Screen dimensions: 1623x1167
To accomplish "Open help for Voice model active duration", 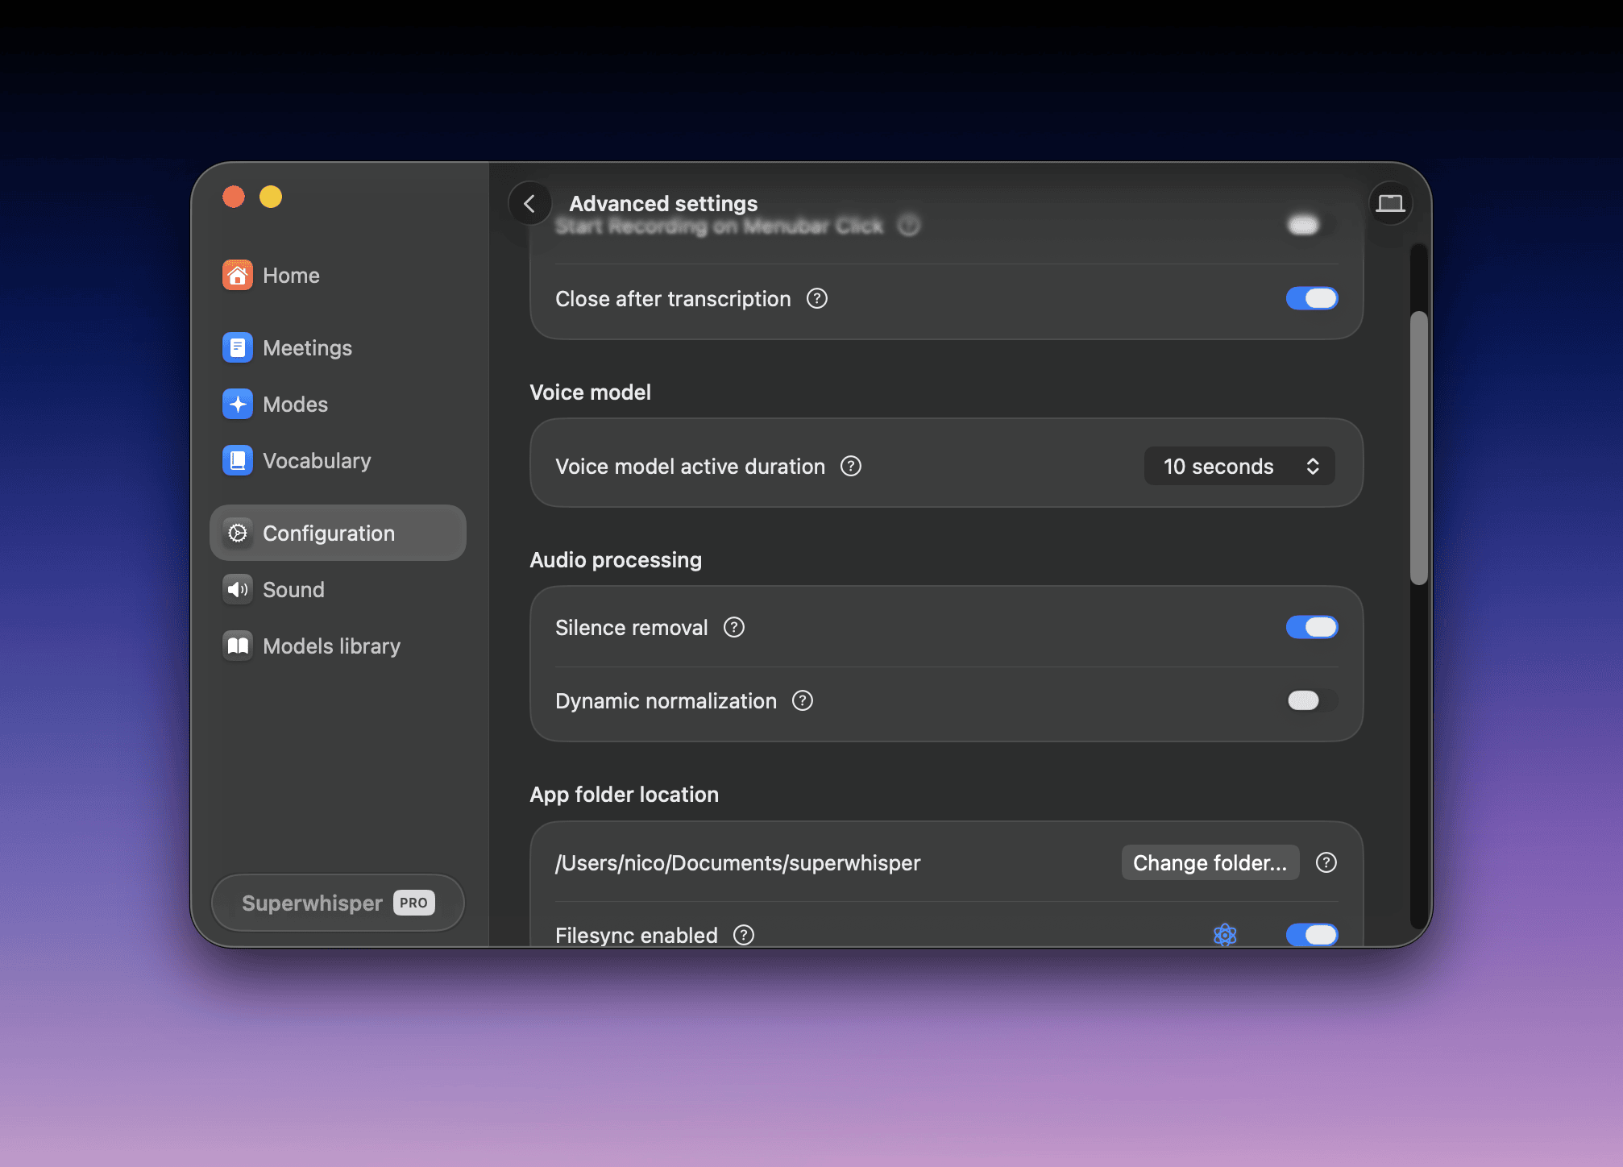I will 851,467.
